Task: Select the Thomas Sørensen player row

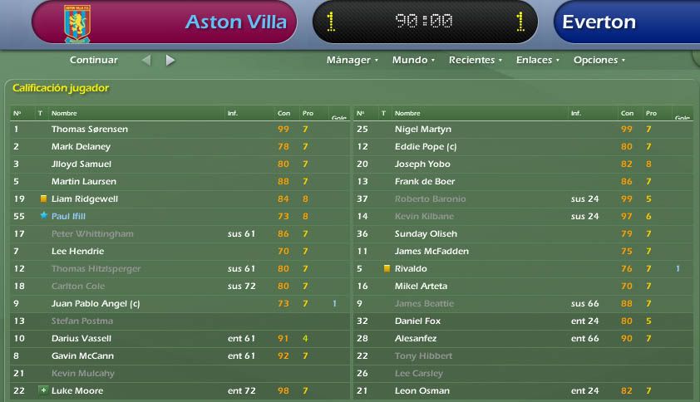Action: coord(180,129)
